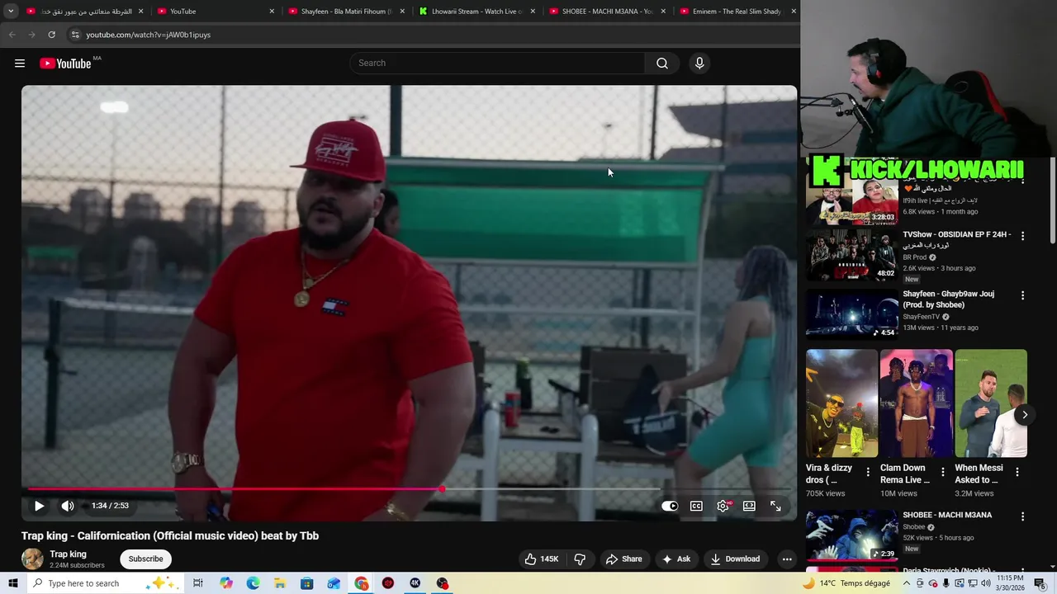Download the video
The width and height of the screenshot is (1057, 594).
[x=735, y=559]
